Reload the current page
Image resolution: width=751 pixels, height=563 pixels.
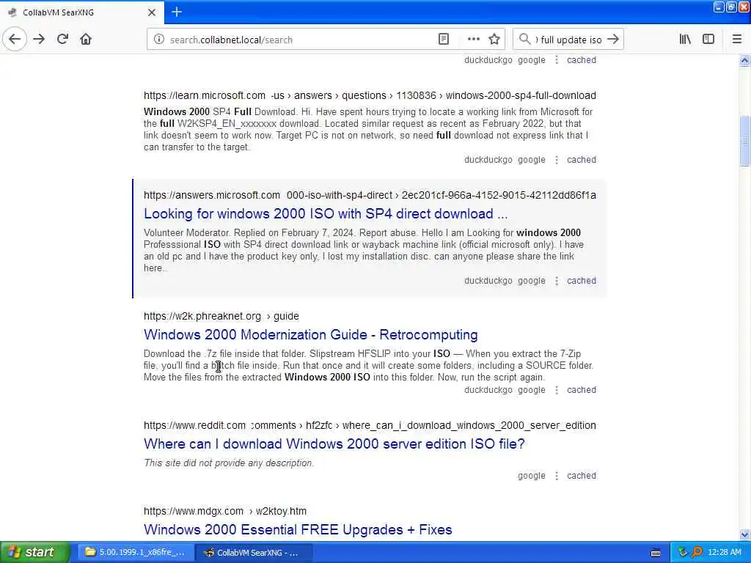[62, 40]
